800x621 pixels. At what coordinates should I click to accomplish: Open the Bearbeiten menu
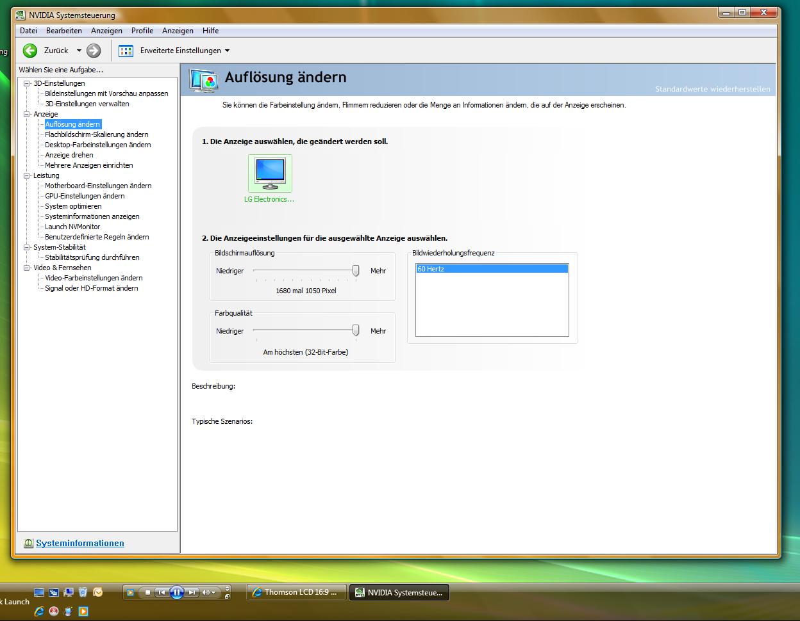[x=64, y=31]
